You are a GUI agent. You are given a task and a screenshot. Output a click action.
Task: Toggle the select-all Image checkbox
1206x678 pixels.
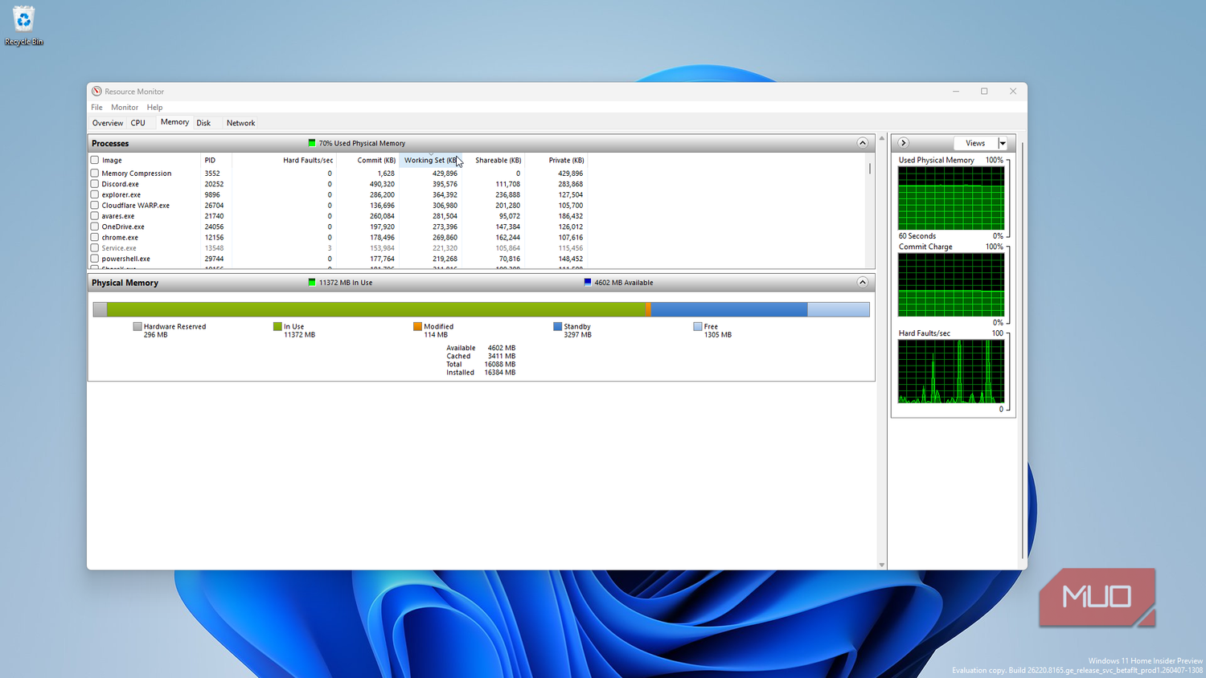[95, 160]
